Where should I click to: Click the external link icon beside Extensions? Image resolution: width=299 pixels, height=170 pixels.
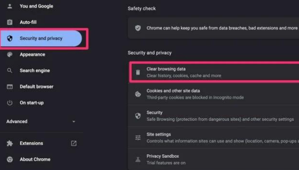[x=74, y=143]
